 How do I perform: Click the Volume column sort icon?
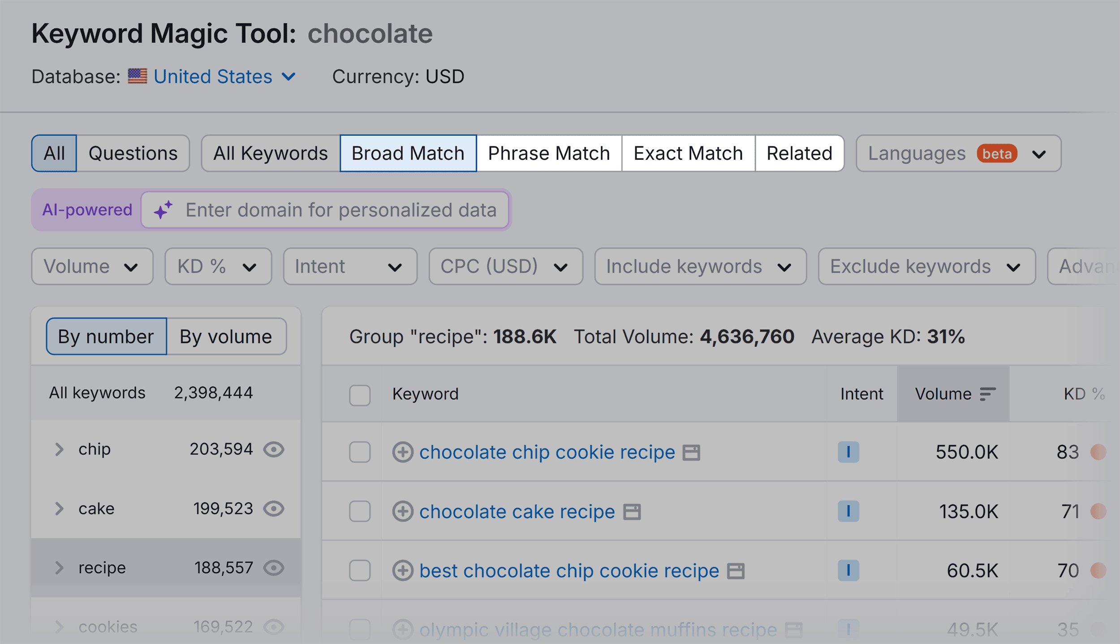[x=987, y=394]
